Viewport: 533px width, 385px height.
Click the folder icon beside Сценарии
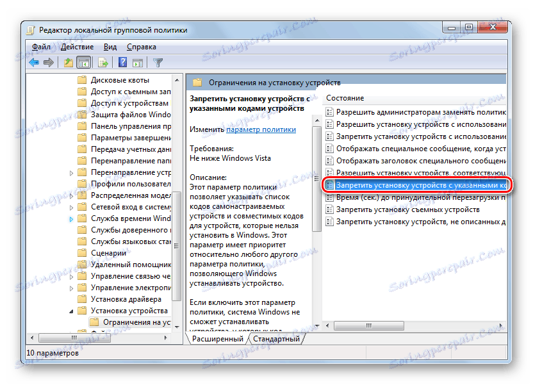(81, 253)
